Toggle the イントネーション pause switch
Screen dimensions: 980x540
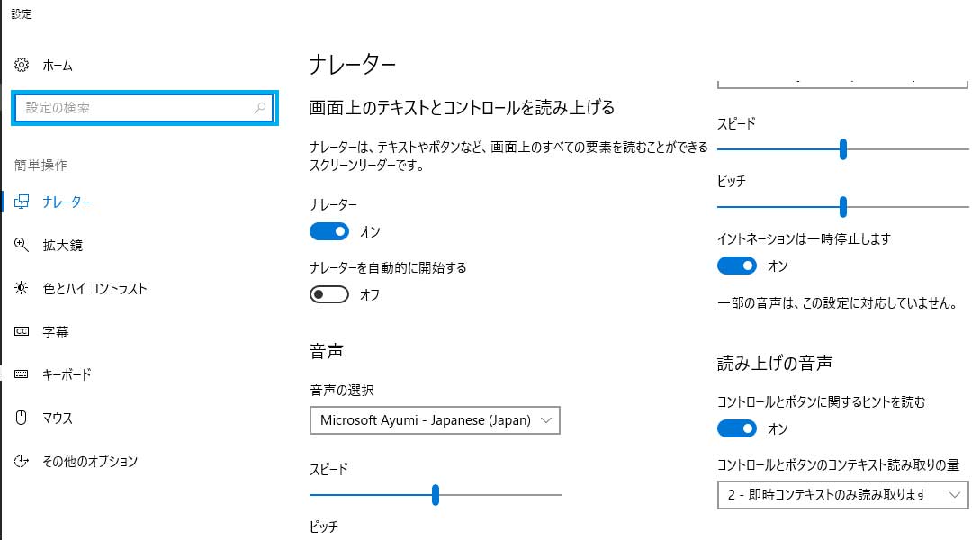tap(736, 265)
